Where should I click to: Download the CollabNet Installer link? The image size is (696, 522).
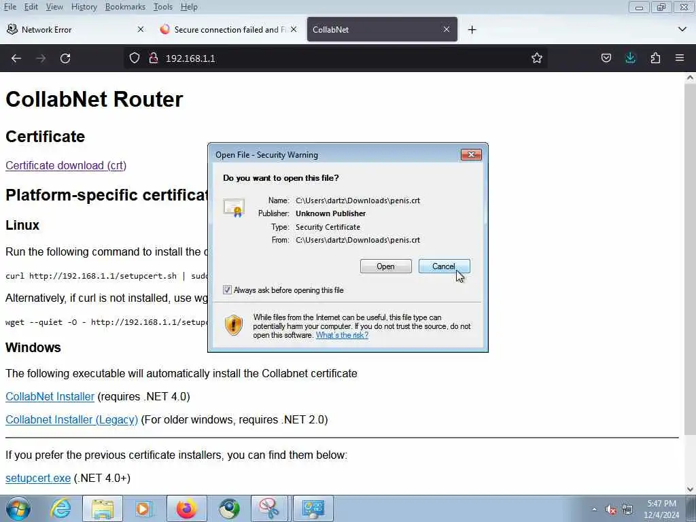pos(50,396)
